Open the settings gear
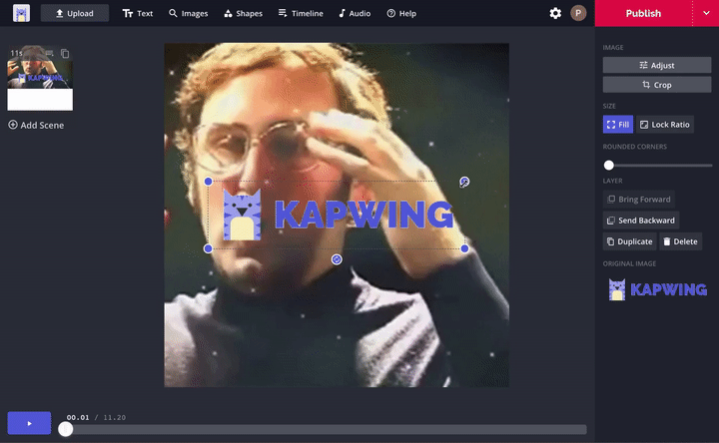Viewport: 719px width, 443px height. (555, 13)
